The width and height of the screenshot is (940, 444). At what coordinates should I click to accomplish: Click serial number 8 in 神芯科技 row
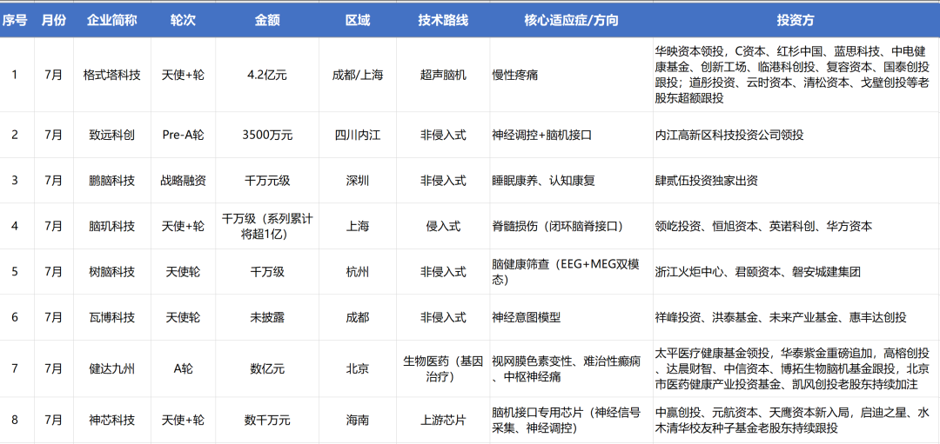[15, 420]
